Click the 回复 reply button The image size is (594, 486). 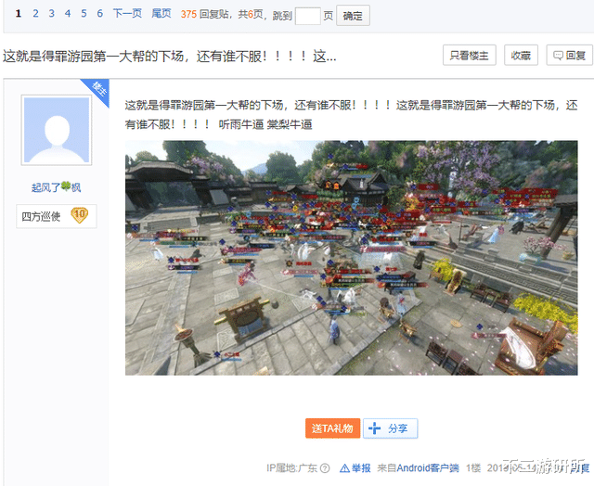tap(569, 56)
